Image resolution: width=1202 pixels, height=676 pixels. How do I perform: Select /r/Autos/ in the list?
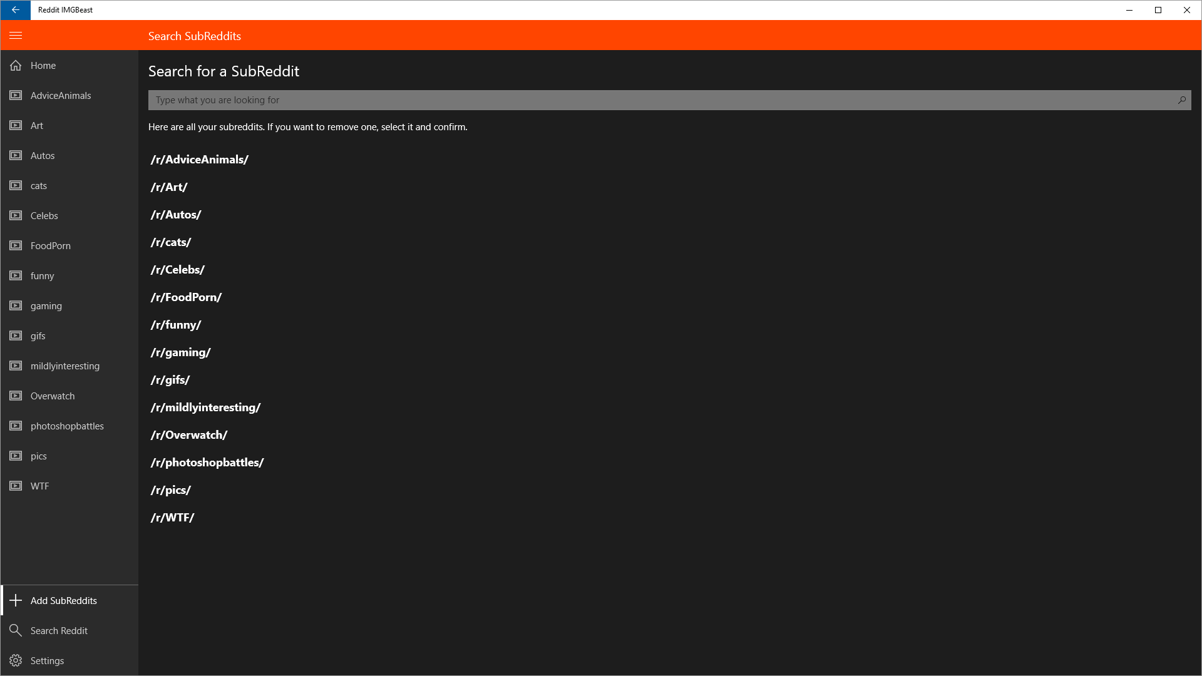(176, 215)
